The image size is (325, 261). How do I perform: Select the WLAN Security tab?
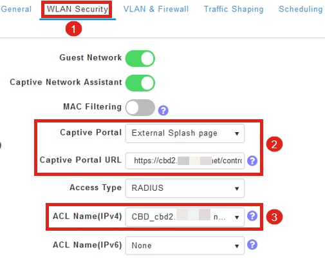pyautogui.click(x=77, y=9)
